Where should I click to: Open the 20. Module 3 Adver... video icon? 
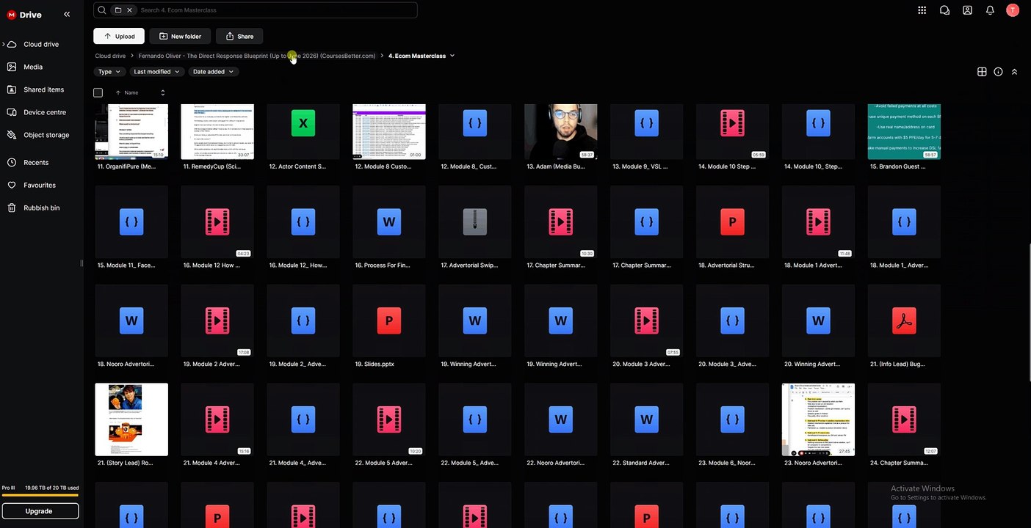647,320
